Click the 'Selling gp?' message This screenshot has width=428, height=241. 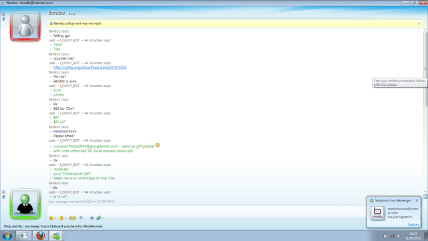pos(62,35)
